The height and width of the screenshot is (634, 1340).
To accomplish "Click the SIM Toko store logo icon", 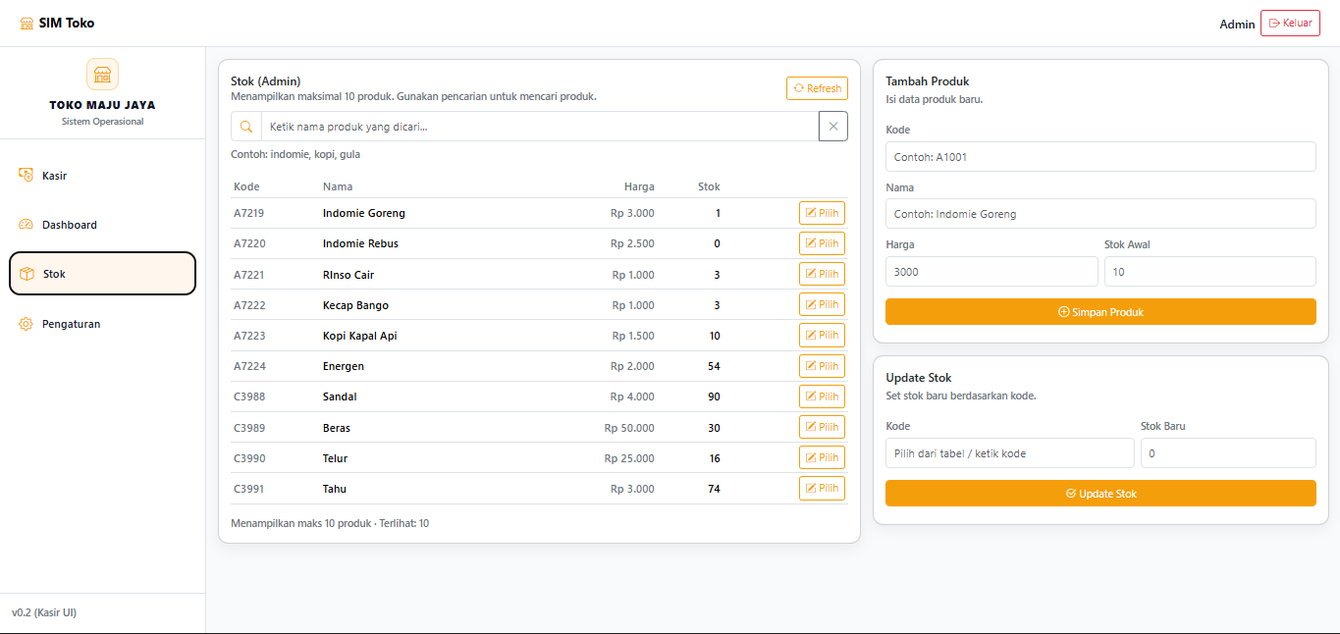I will [27, 24].
